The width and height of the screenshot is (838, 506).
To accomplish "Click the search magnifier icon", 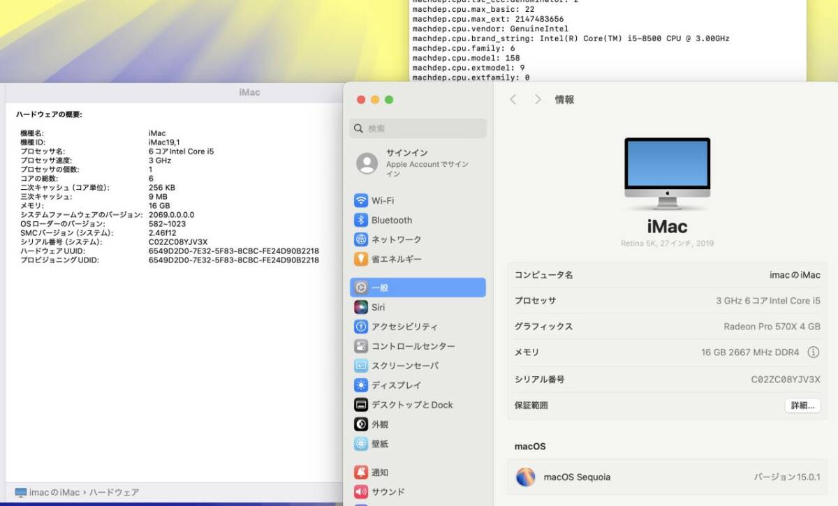I will tap(359, 128).
